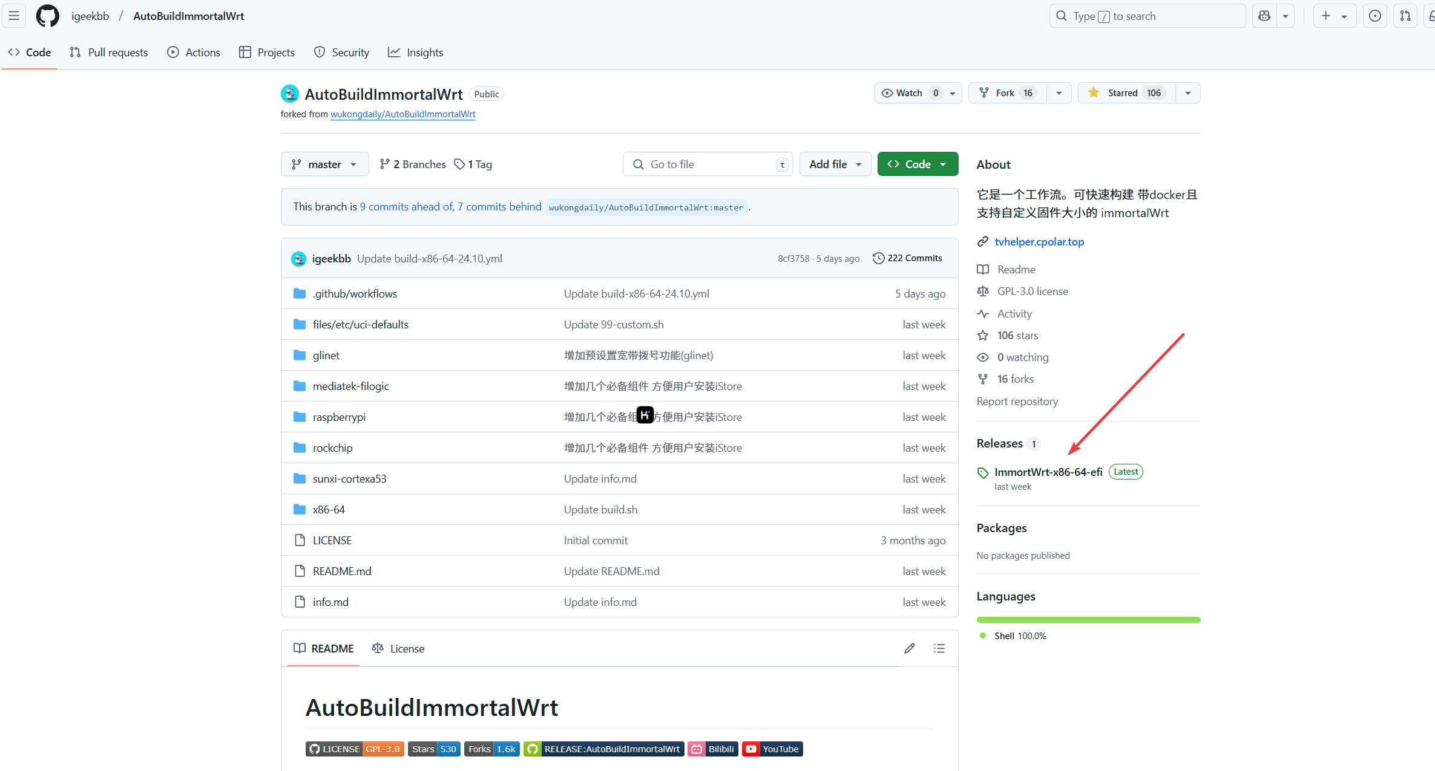
Task: Open the README outline list icon
Action: point(939,648)
